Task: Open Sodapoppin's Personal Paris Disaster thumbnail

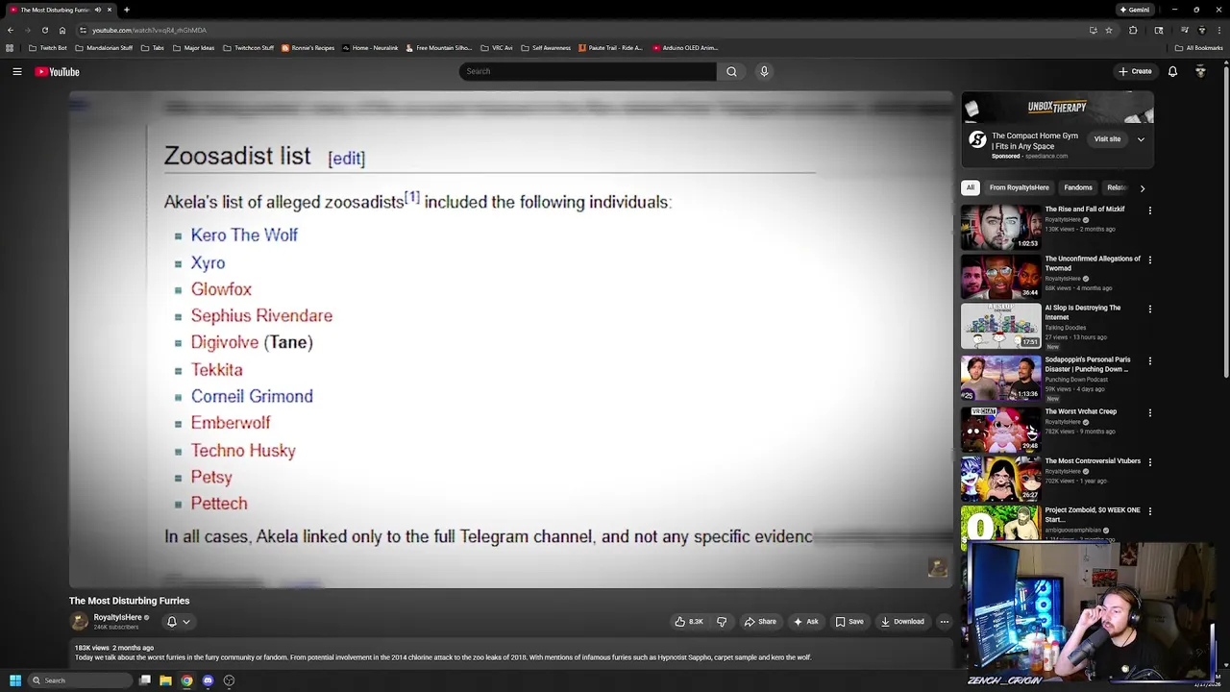Action: (x=1000, y=378)
